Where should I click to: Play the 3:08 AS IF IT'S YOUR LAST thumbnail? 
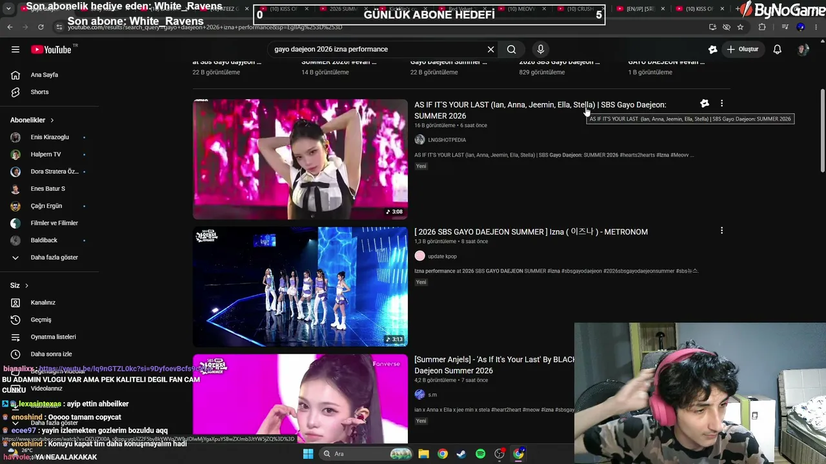[x=300, y=159]
